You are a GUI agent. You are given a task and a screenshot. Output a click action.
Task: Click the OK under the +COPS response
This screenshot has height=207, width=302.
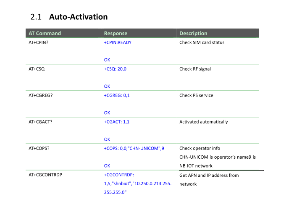pos(107,166)
